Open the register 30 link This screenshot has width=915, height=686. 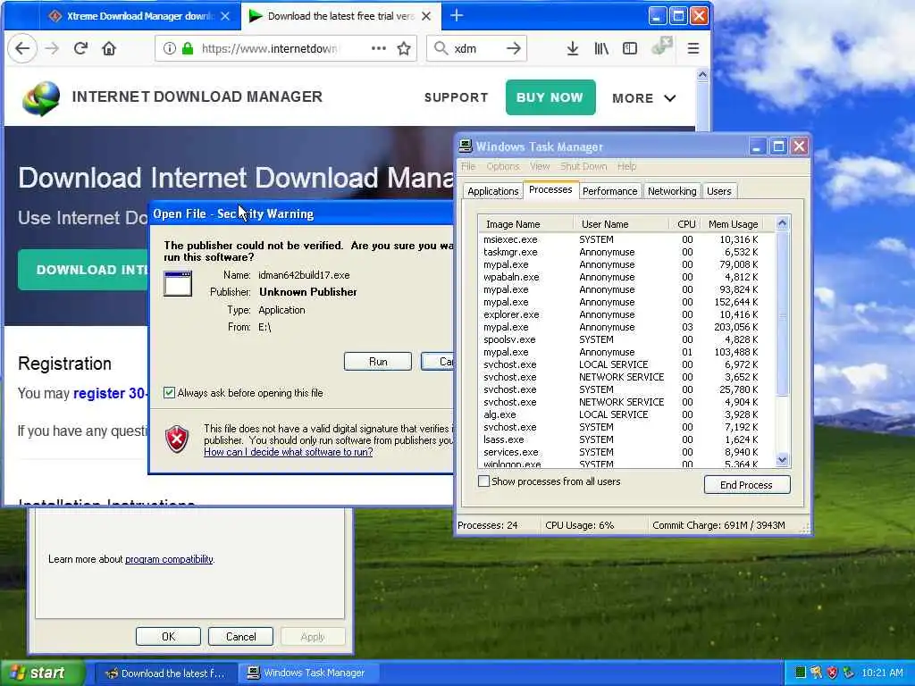110,394
